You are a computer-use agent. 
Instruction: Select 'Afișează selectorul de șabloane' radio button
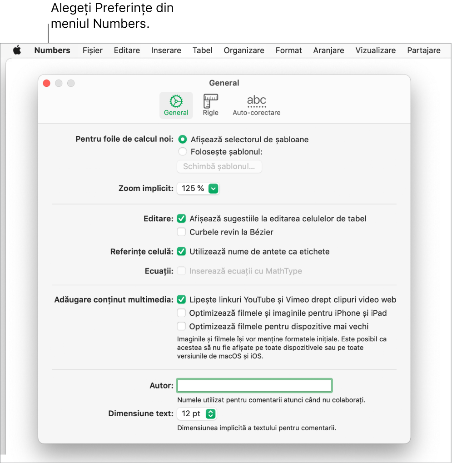coord(183,139)
